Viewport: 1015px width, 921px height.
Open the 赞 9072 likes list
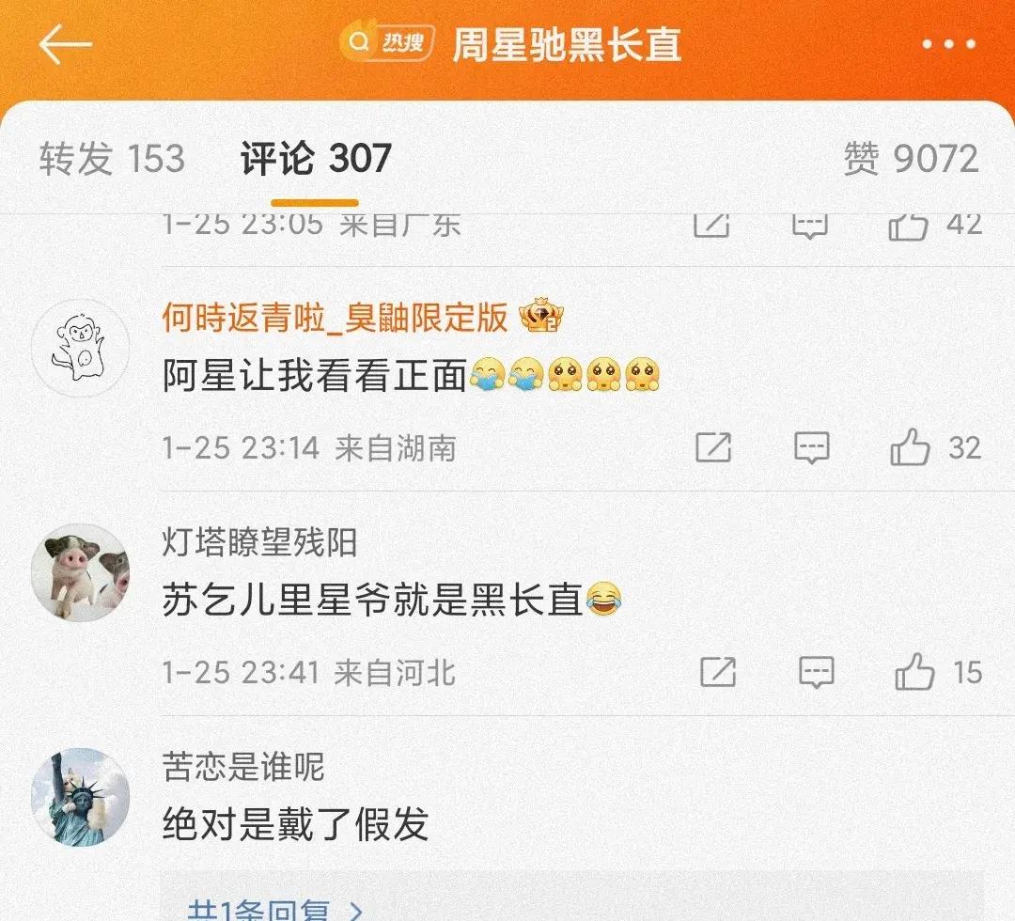[911, 158]
